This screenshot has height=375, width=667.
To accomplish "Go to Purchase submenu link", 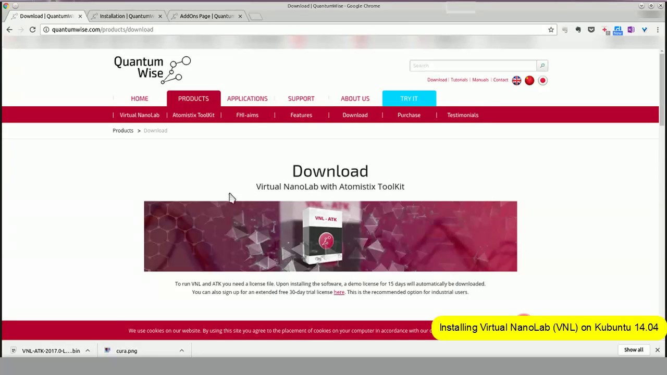I will [409, 115].
